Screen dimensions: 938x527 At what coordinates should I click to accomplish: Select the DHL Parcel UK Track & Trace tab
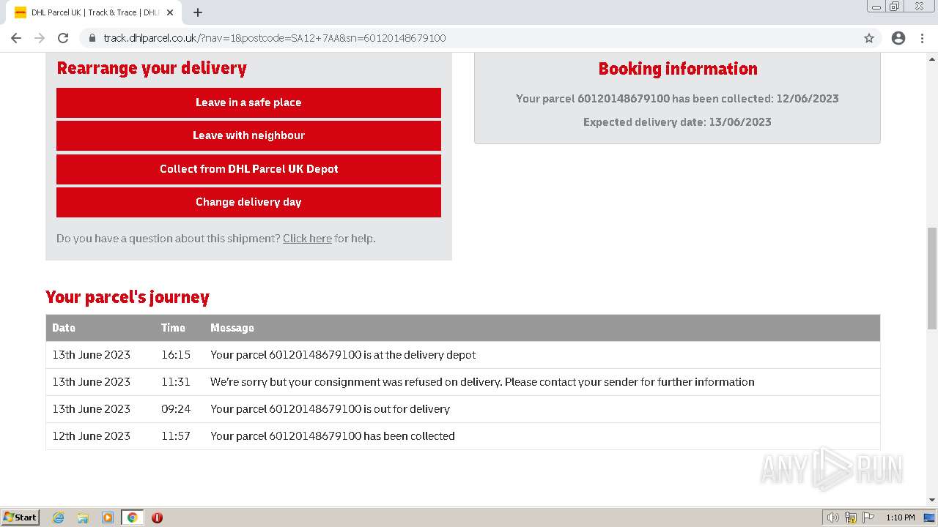point(94,12)
